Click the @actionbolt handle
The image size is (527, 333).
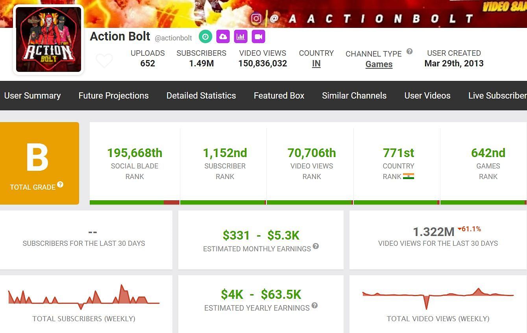[174, 38]
